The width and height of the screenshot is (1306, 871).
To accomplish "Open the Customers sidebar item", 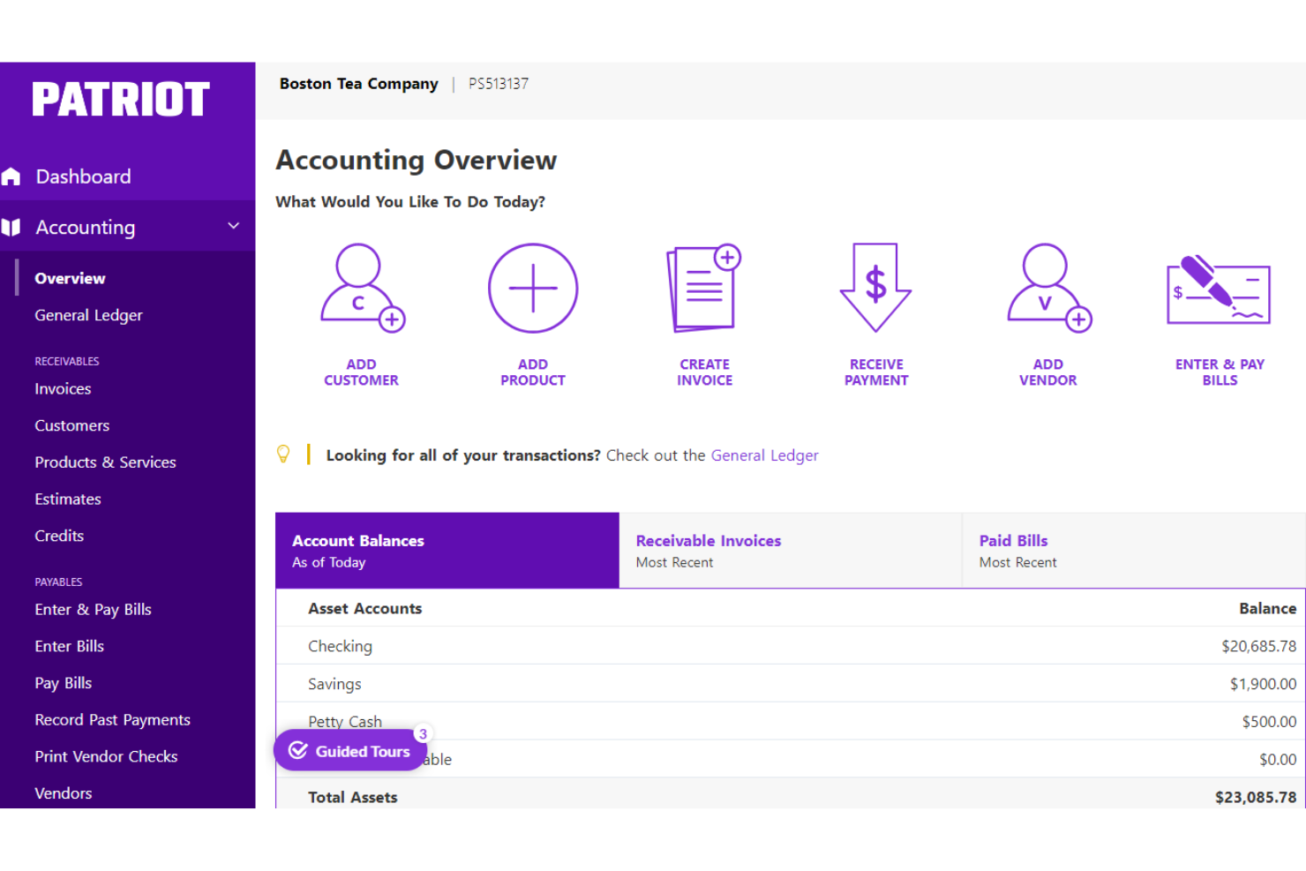I will pos(72,425).
